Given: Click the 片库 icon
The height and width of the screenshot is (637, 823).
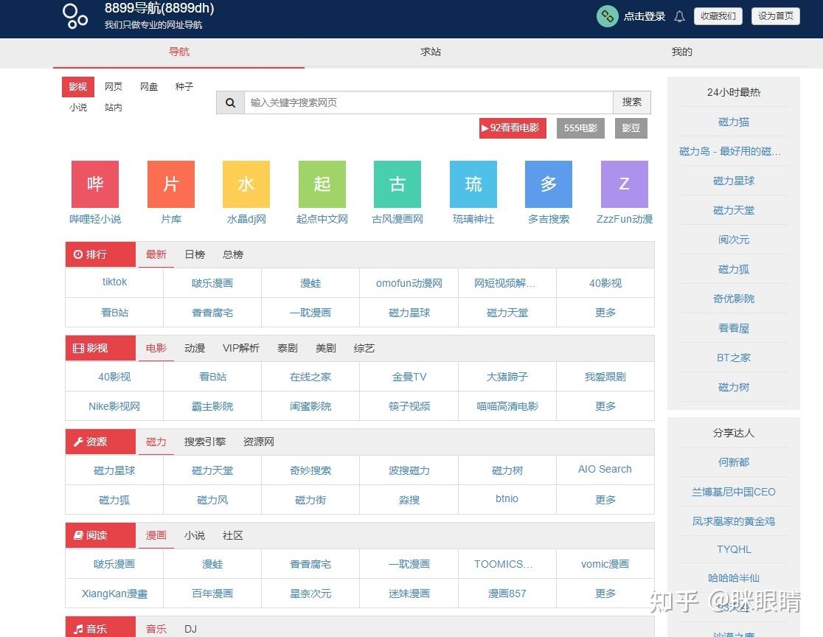Looking at the screenshot, I should [x=170, y=184].
